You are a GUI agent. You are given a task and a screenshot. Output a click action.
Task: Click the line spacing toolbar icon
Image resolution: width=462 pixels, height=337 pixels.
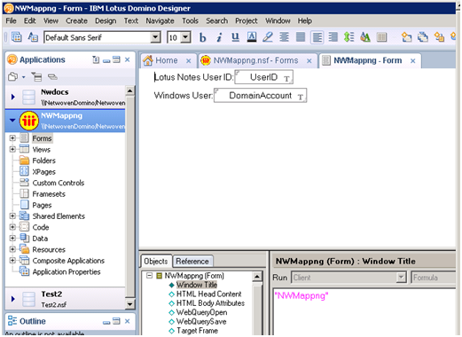pos(349,37)
